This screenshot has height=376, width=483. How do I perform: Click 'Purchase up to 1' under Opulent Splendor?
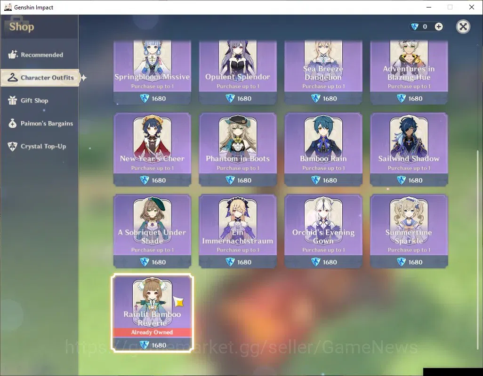click(x=238, y=86)
